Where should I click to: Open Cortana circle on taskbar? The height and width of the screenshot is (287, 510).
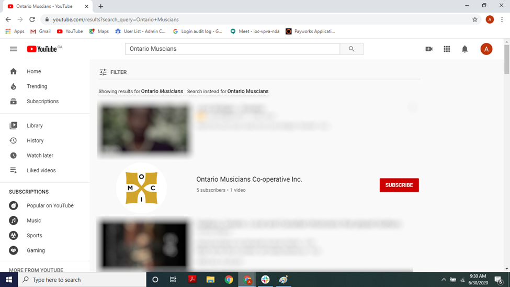[x=155, y=280]
